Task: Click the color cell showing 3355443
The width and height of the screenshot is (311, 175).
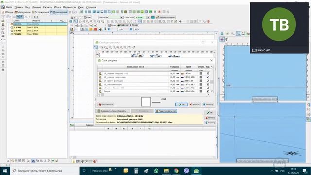Action: (x=189, y=81)
